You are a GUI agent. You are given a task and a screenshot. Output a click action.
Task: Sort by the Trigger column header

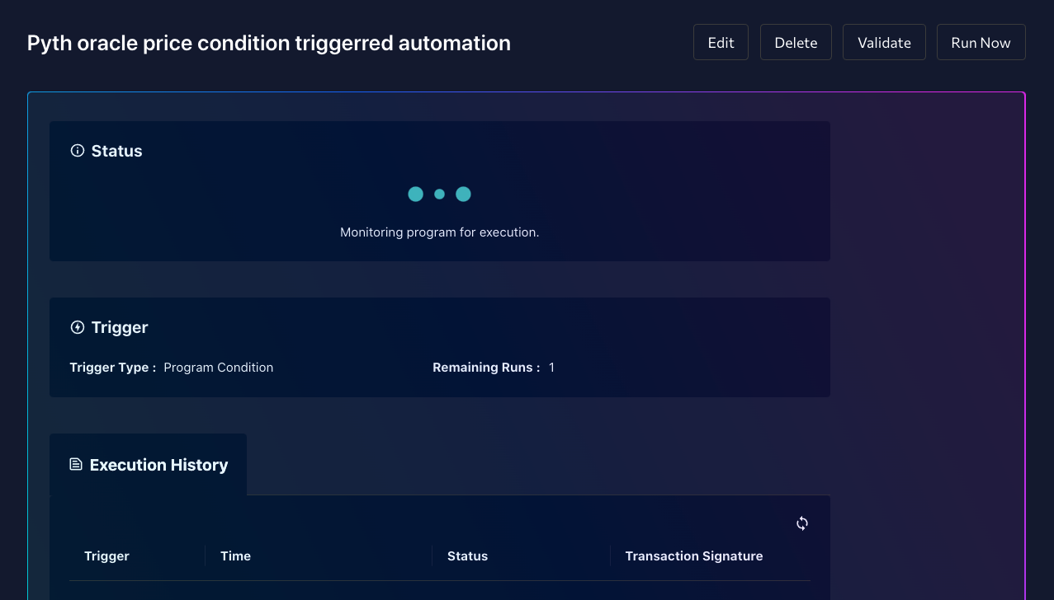point(106,555)
